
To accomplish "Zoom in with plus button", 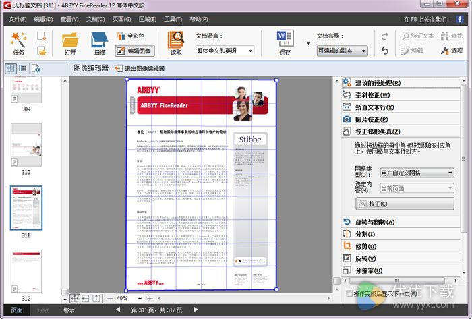I will pos(150,299).
